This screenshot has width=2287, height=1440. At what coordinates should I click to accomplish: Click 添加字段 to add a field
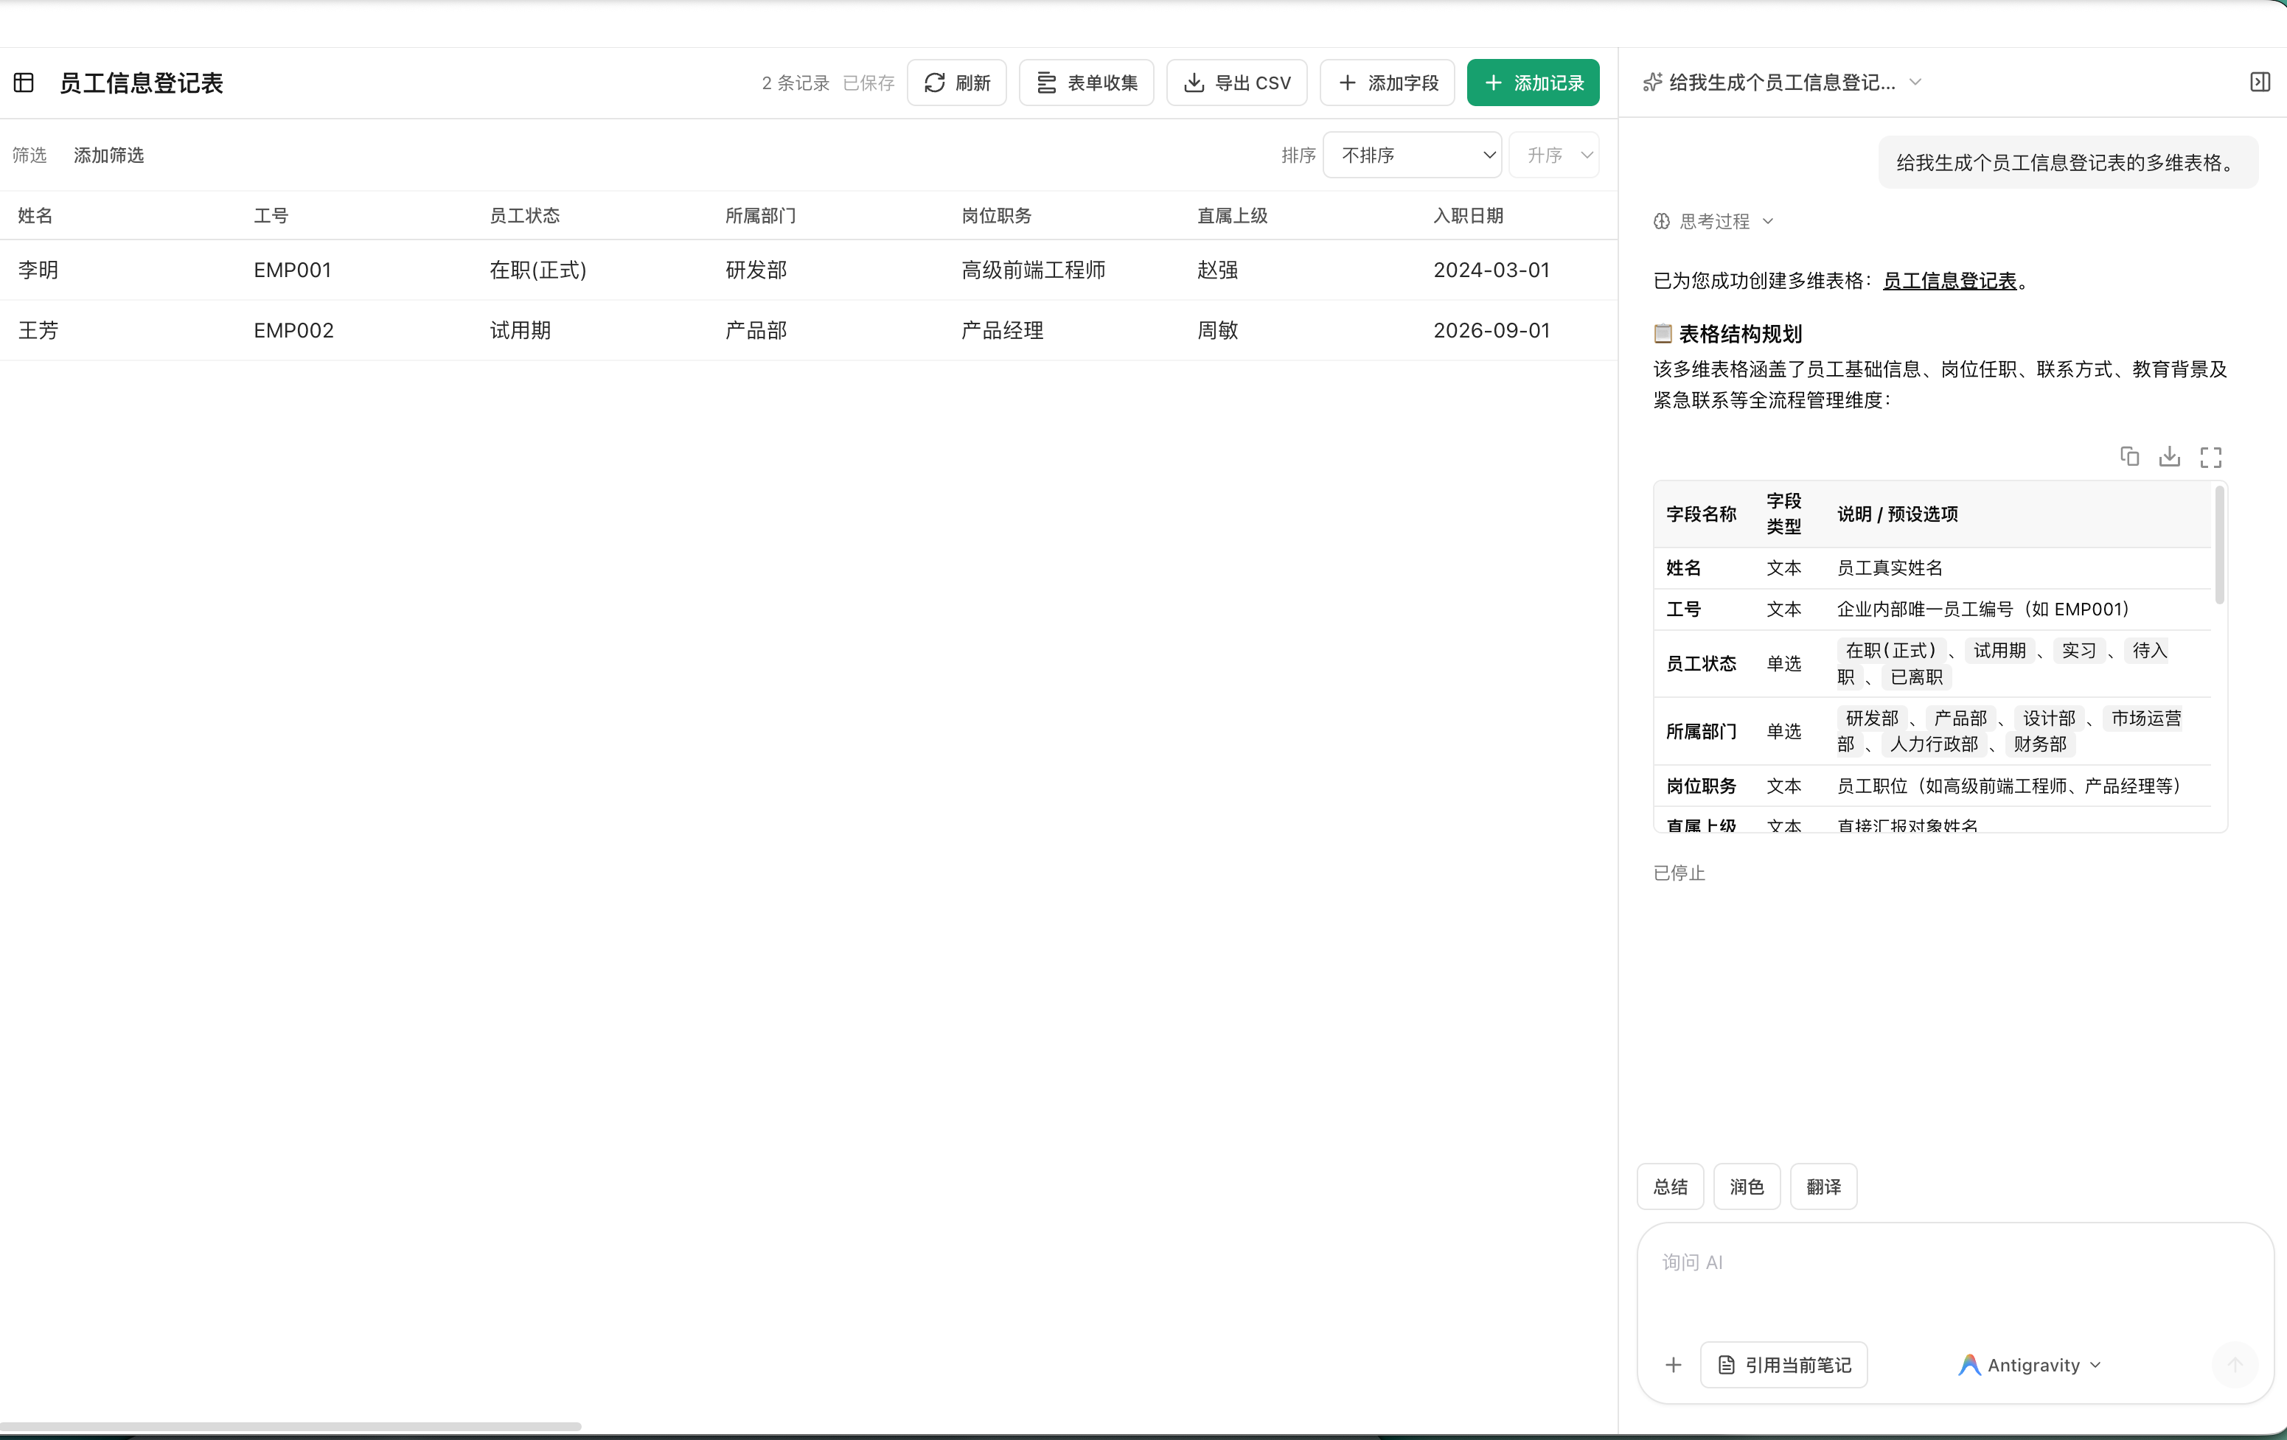[1388, 83]
